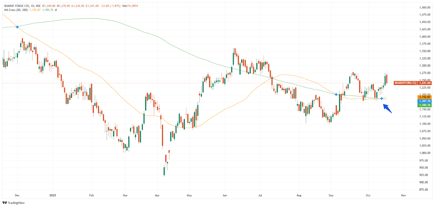
Task: Click the Nov label on time axis
Action: tap(403, 195)
